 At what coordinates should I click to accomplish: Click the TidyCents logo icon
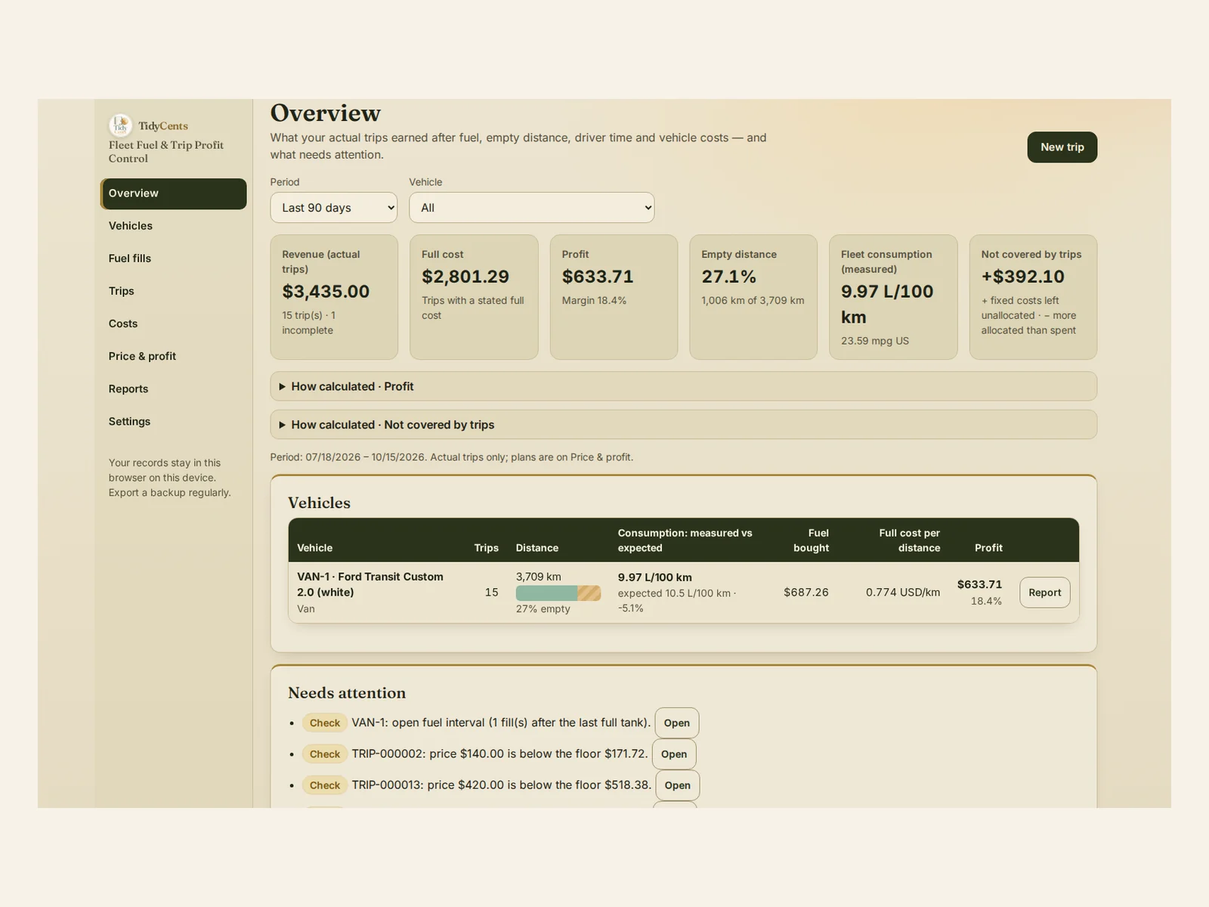[x=120, y=125]
